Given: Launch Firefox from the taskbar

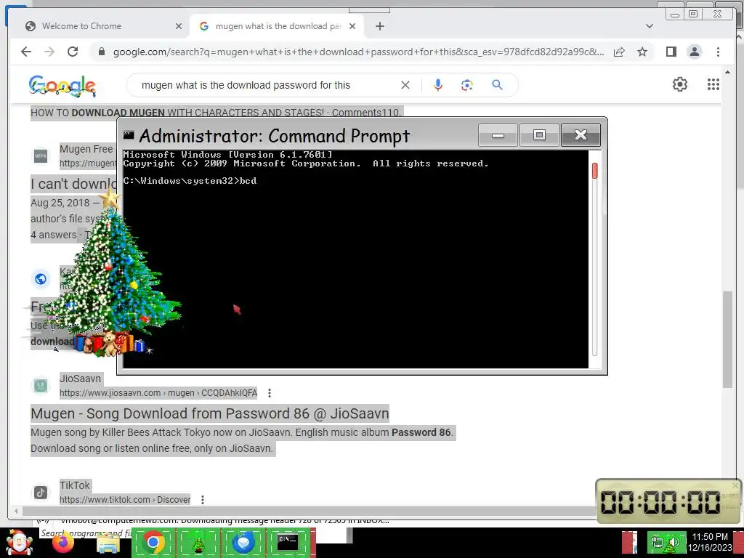Looking at the screenshot, I should [x=64, y=542].
